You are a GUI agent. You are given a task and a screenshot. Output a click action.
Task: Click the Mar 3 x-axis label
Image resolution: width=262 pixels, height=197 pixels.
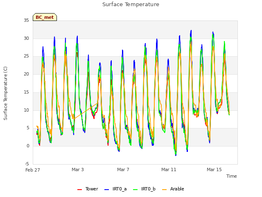78,170
